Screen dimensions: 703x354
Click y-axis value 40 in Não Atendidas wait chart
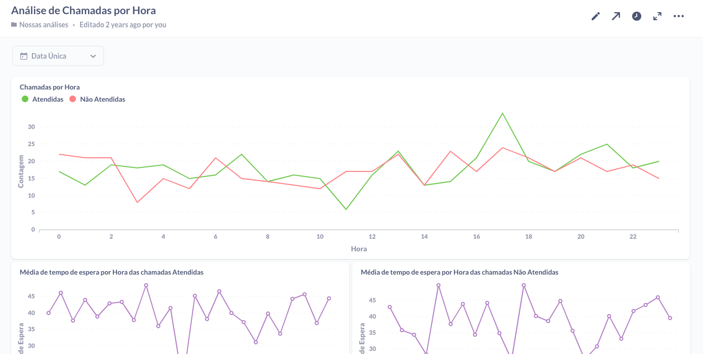click(x=372, y=317)
